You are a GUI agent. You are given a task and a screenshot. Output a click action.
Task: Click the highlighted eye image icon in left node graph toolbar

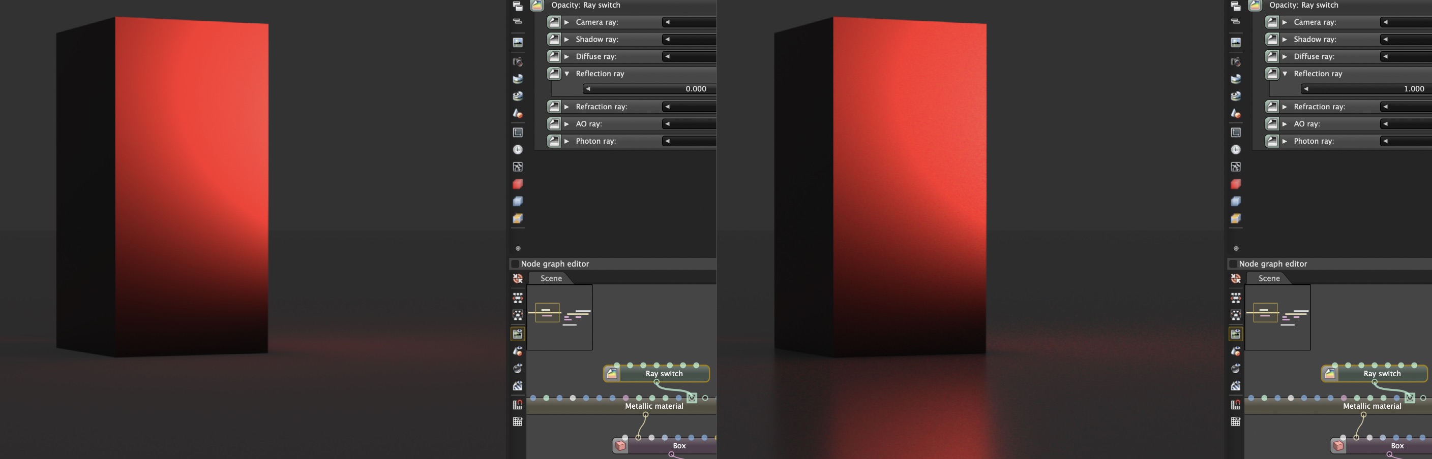(x=518, y=334)
